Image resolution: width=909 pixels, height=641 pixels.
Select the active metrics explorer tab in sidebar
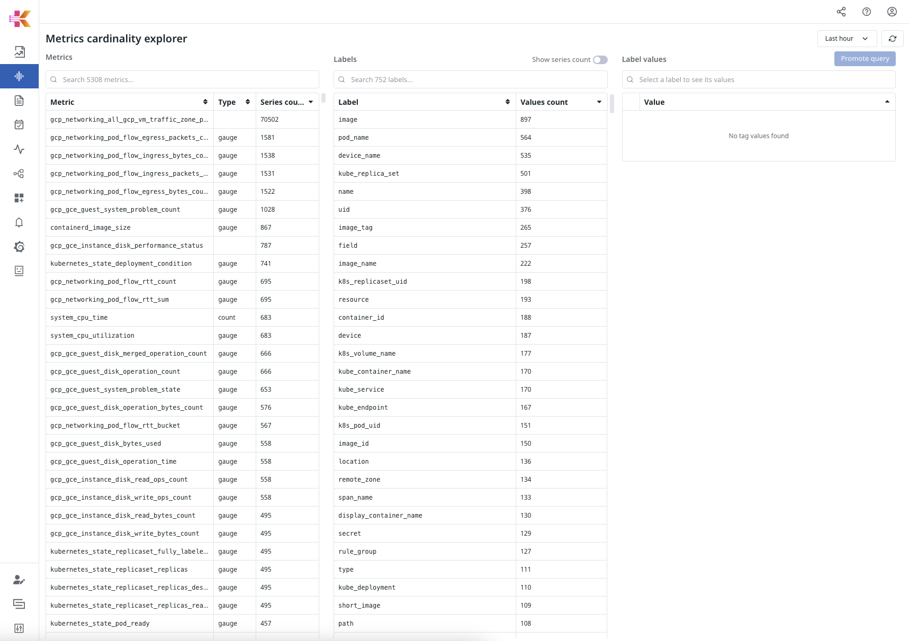point(19,76)
